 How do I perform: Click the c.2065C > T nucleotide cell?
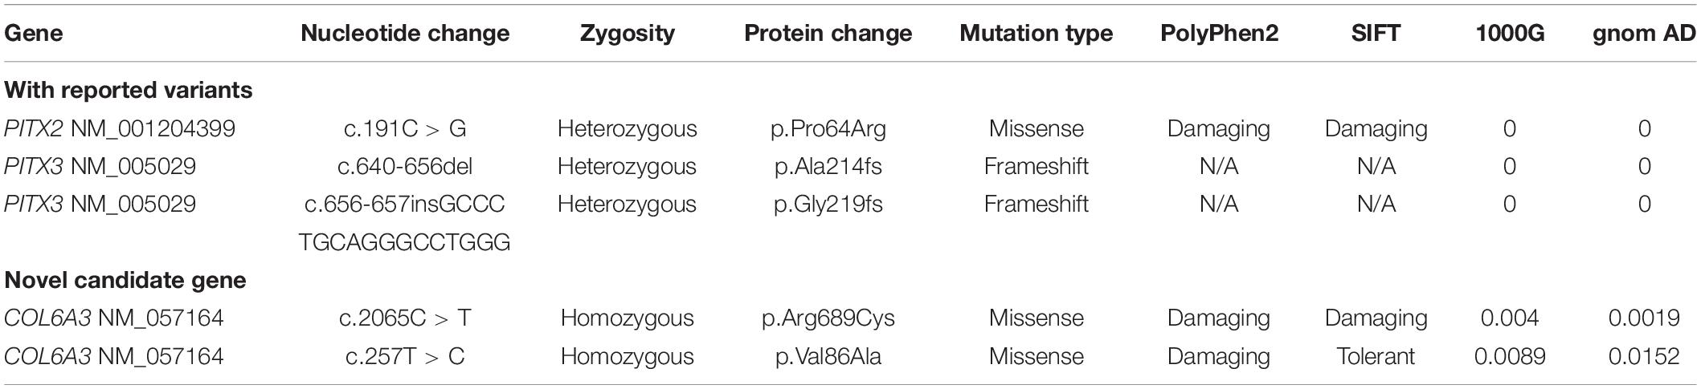point(405,318)
